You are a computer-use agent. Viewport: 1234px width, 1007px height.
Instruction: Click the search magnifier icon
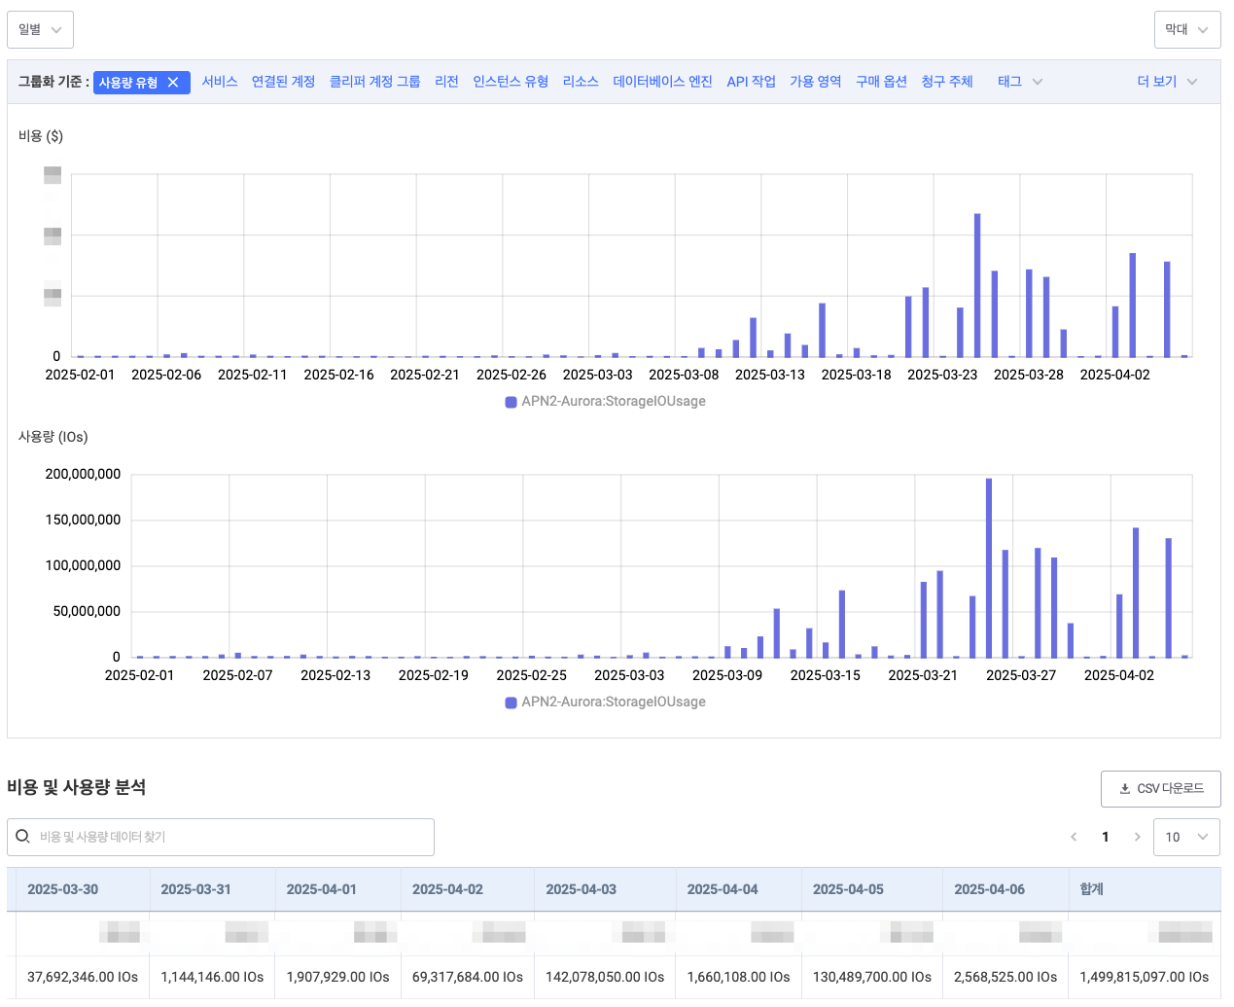pyautogui.click(x=23, y=837)
